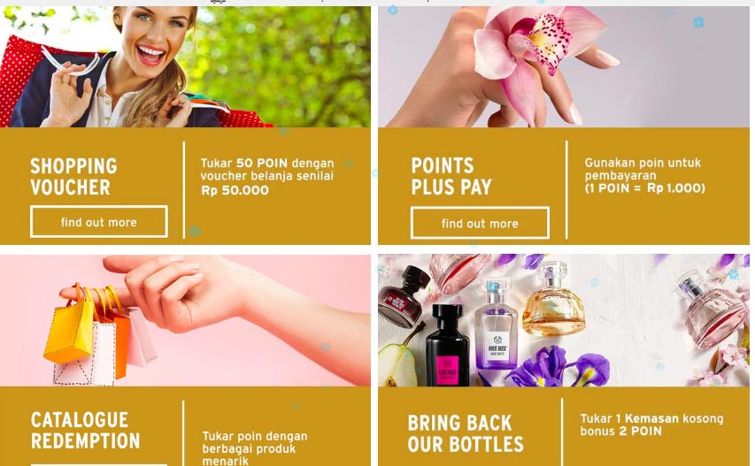Click find out more under Points Plus Pay

click(x=480, y=223)
